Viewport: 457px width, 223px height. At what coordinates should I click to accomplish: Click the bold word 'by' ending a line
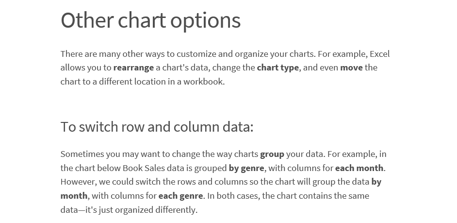pyautogui.click(x=376, y=182)
